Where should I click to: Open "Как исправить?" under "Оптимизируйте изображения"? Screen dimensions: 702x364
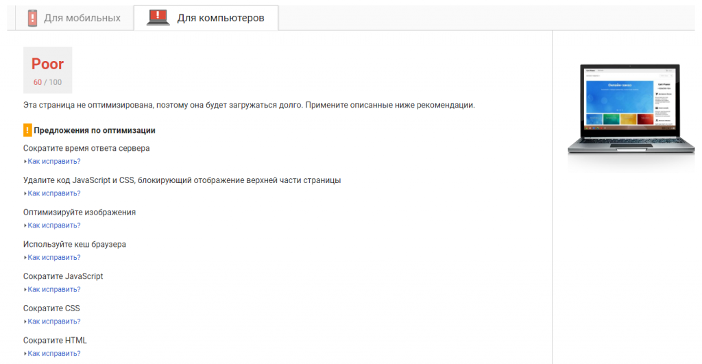click(53, 226)
